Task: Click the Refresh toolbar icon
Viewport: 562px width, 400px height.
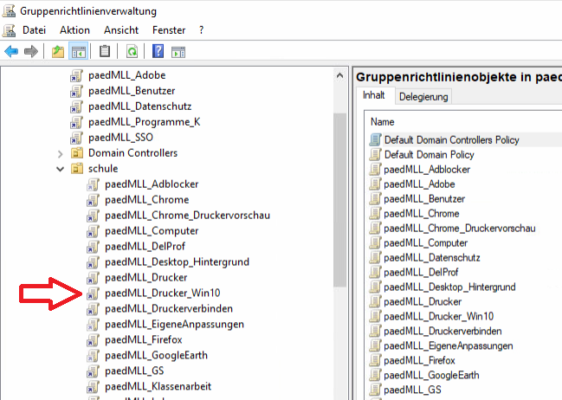Action: (132, 52)
